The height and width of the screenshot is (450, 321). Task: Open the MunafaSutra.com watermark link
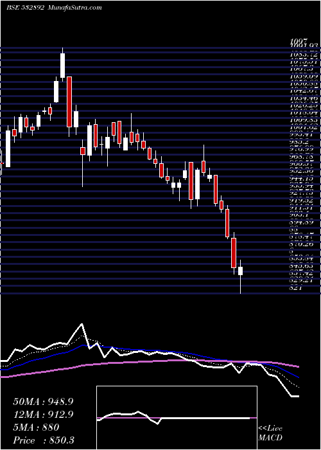pos(74,8)
